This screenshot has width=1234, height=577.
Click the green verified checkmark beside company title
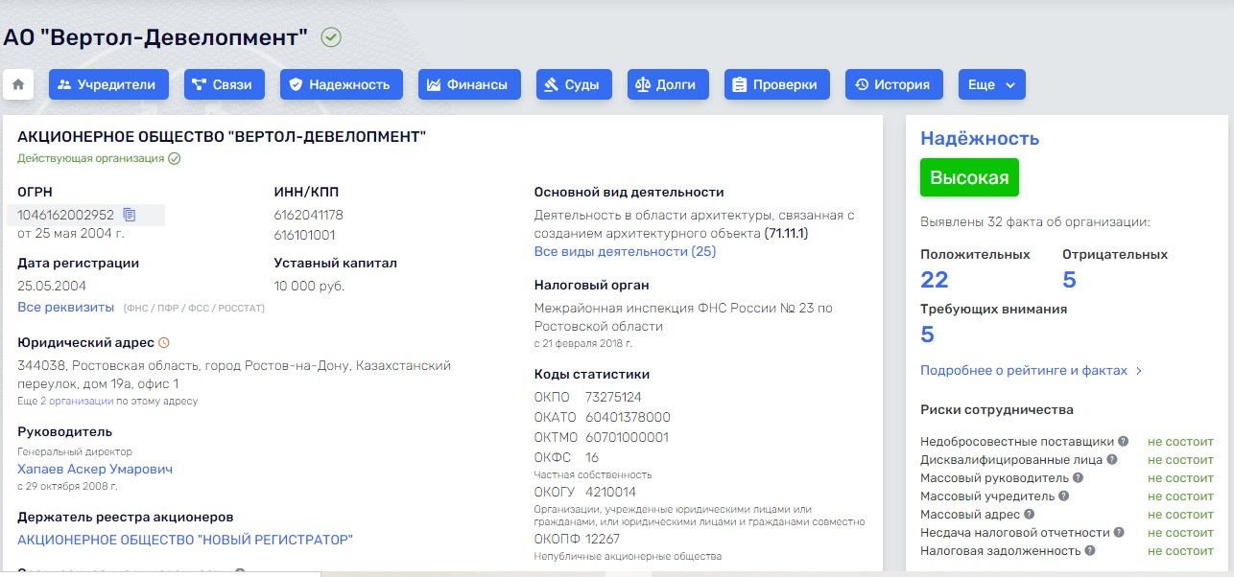[x=331, y=37]
